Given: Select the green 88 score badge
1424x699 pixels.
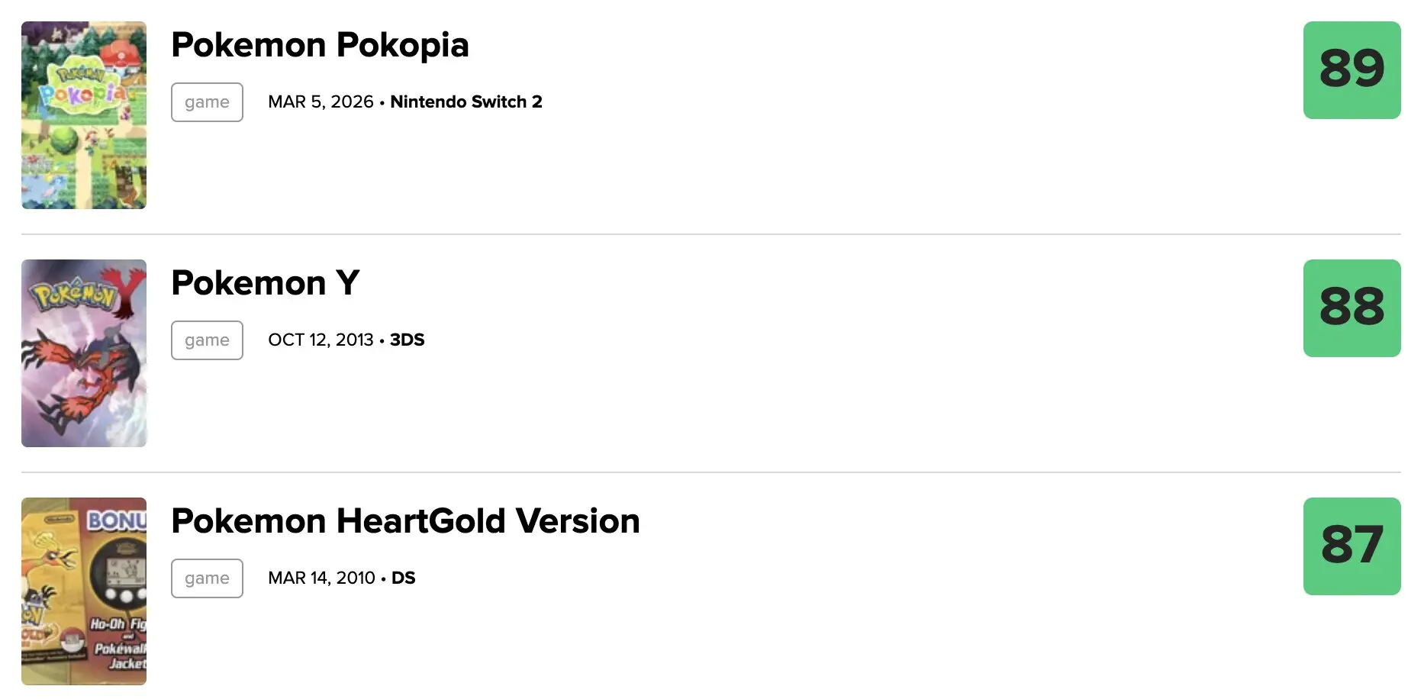Looking at the screenshot, I should (1352, 308).
